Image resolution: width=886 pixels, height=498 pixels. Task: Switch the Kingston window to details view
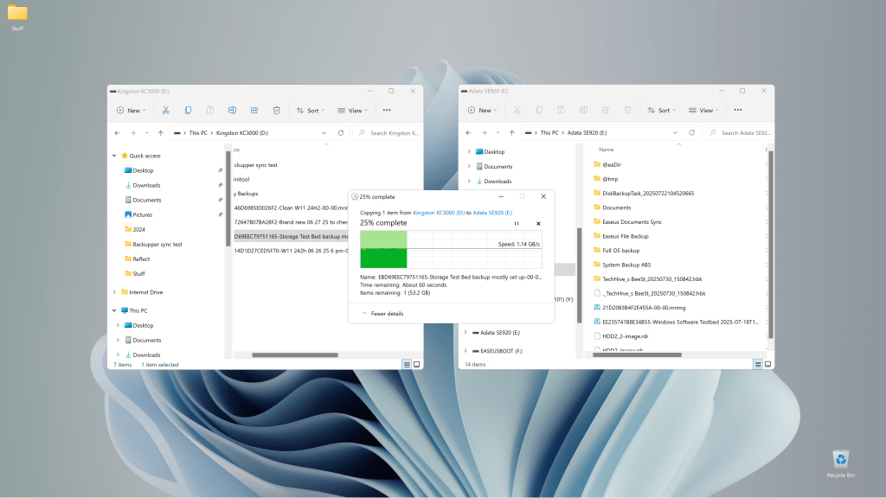[407, 364]
